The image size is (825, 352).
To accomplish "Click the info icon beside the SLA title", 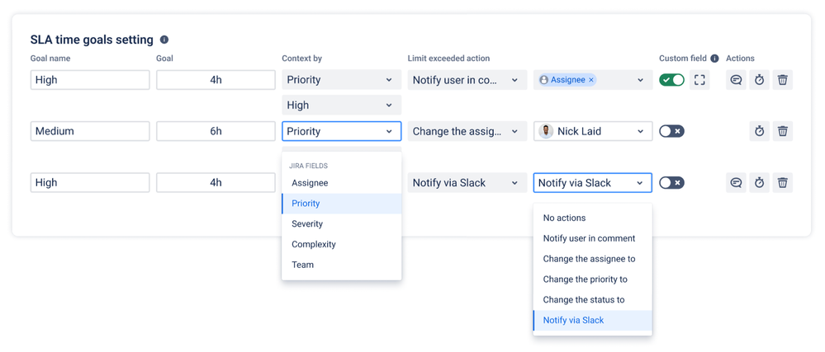I will click(164, 40).
